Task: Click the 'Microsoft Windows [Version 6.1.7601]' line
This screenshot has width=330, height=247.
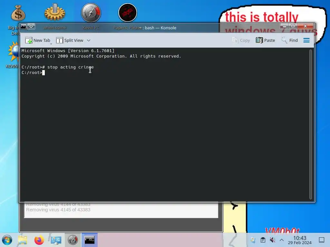Action: tap(68, 50)
